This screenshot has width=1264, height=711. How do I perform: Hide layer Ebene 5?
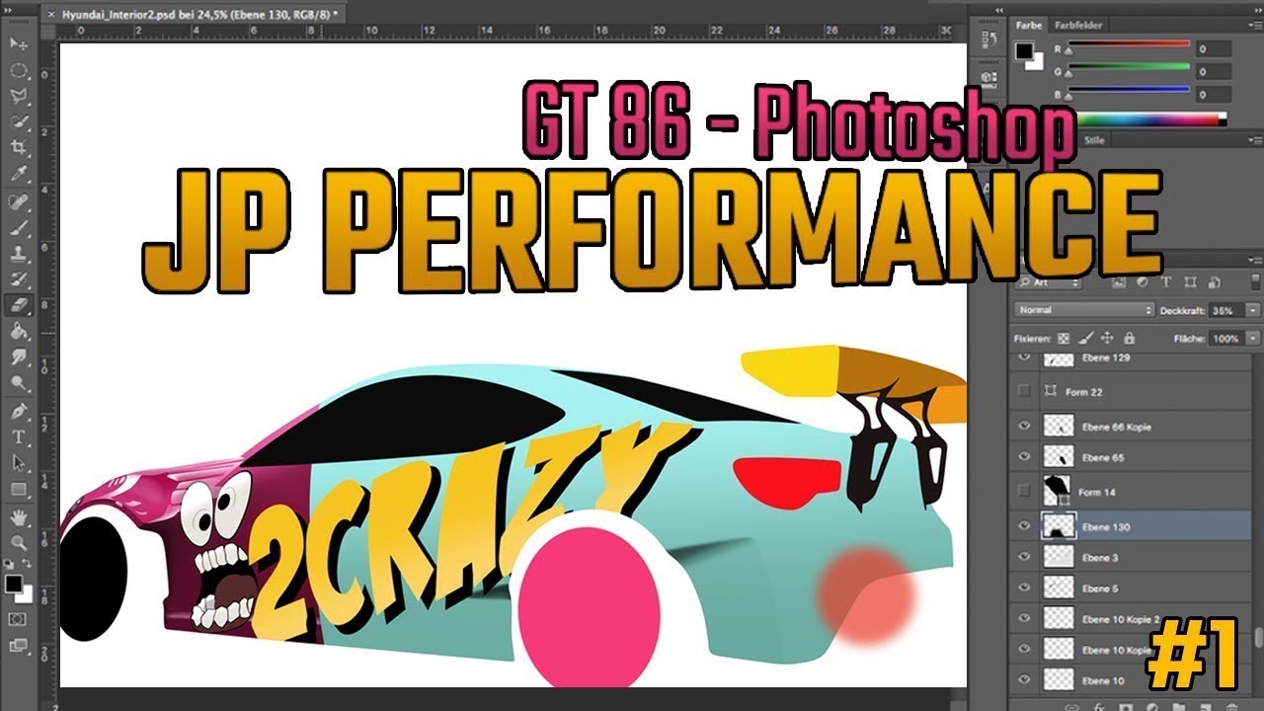tap(1024, 589)
